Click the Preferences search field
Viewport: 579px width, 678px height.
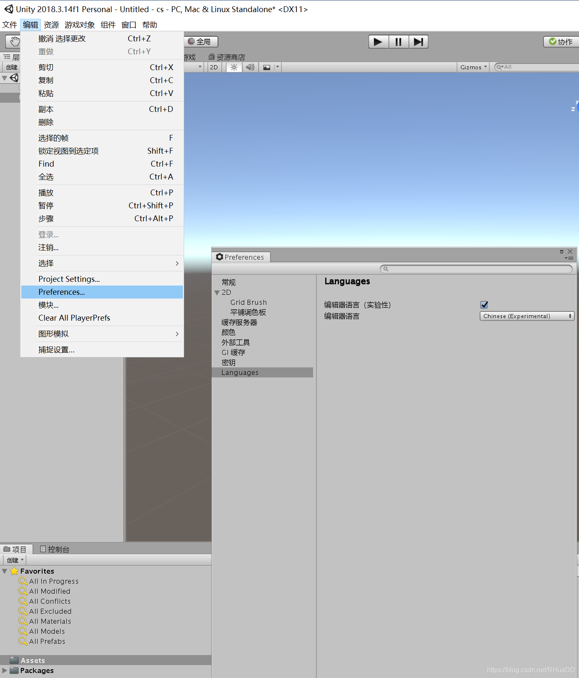pyautogui.click(x=476, y=269)
